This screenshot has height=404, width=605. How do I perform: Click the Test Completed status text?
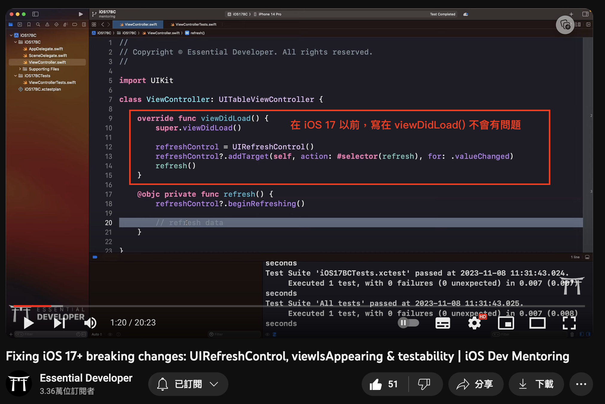coord(442,14)
